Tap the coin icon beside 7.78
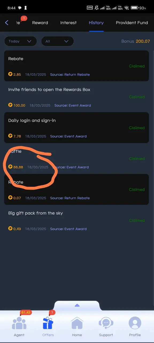This screenshot has height=343, width=154. [x=10, y=136]
